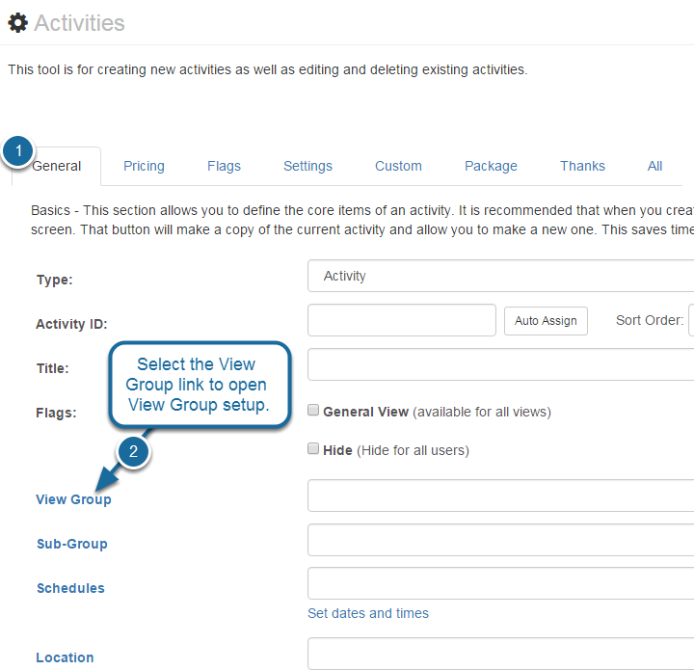The height and width of the screenshot is (670, 694).
Task: Open the Schedules link
Action: 70,588
